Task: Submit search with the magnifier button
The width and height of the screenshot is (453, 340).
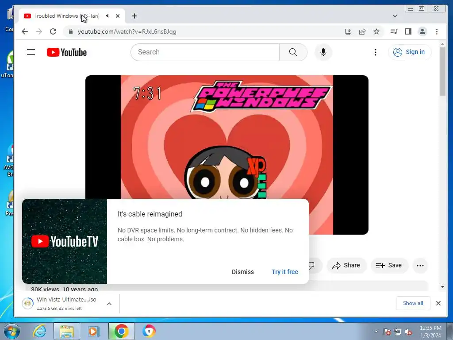Action: tap(293, 52)
